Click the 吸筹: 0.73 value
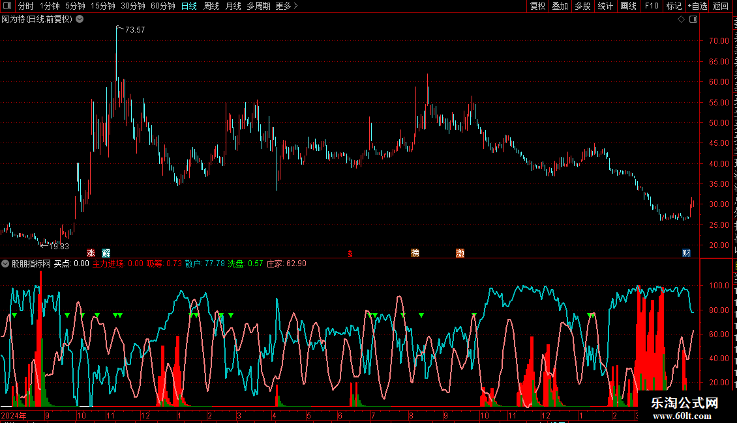This screenshot has width=737, height=423. [164, 264]
